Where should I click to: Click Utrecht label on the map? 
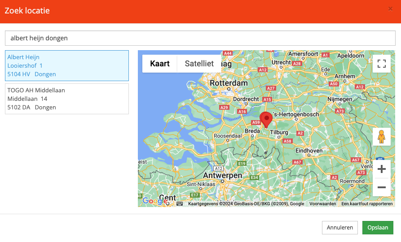click(x=281, y=62)
